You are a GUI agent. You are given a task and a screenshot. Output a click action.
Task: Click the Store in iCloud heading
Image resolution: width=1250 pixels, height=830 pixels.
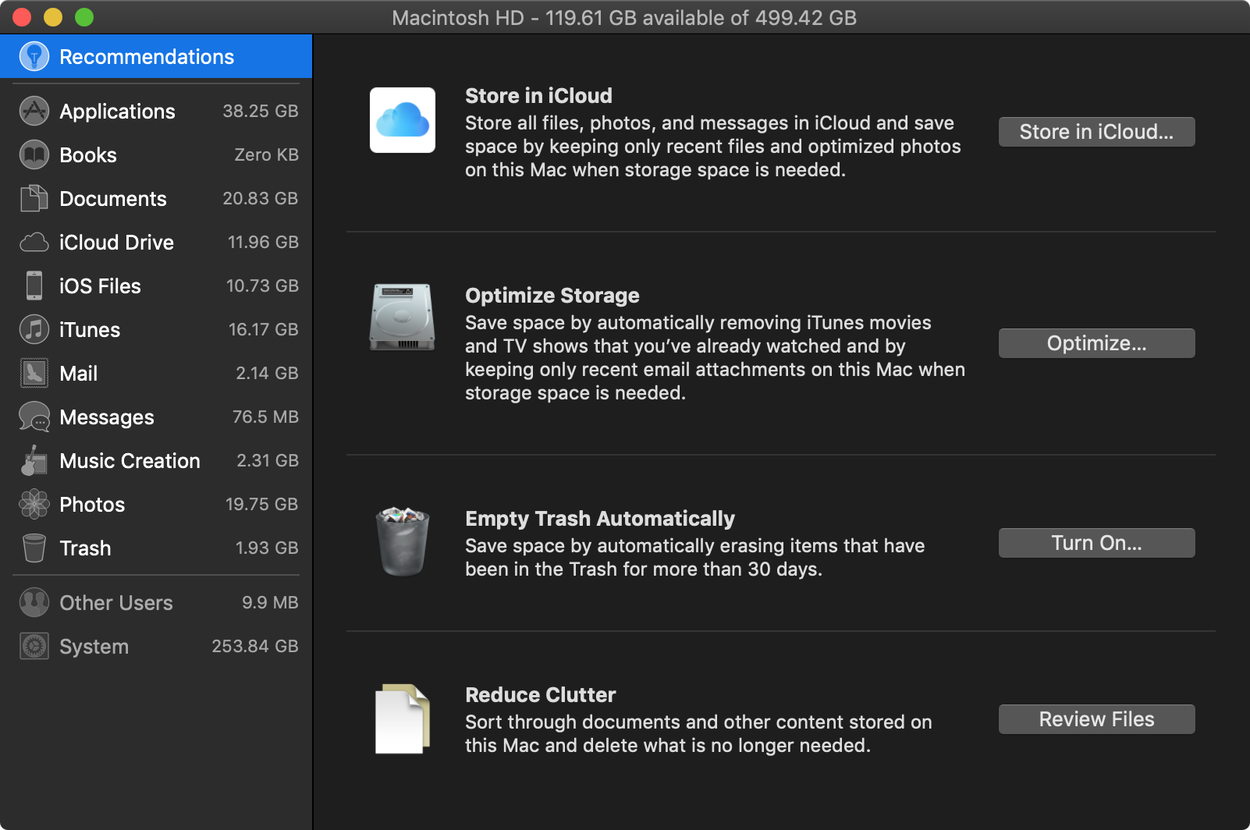pos(538,96)
